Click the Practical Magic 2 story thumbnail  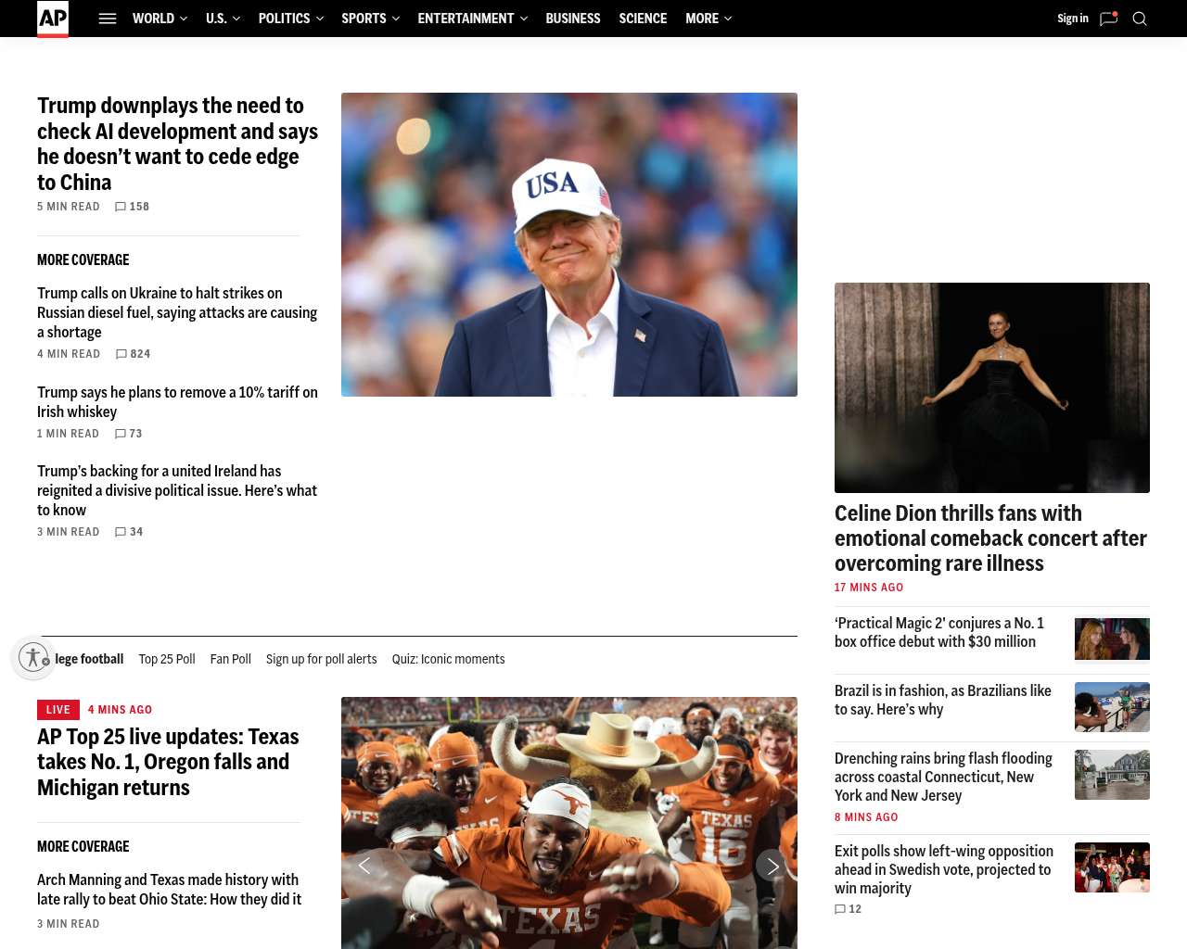[x=1112, y=639]
